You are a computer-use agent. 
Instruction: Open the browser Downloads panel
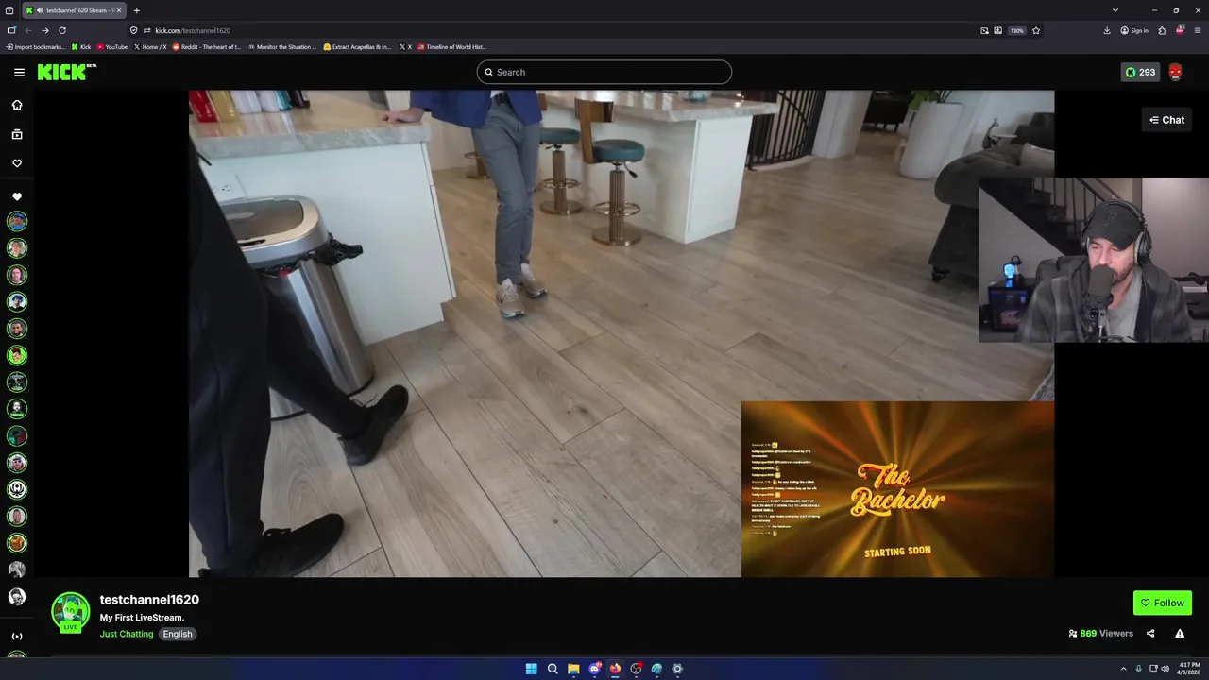pos(1107,30)
